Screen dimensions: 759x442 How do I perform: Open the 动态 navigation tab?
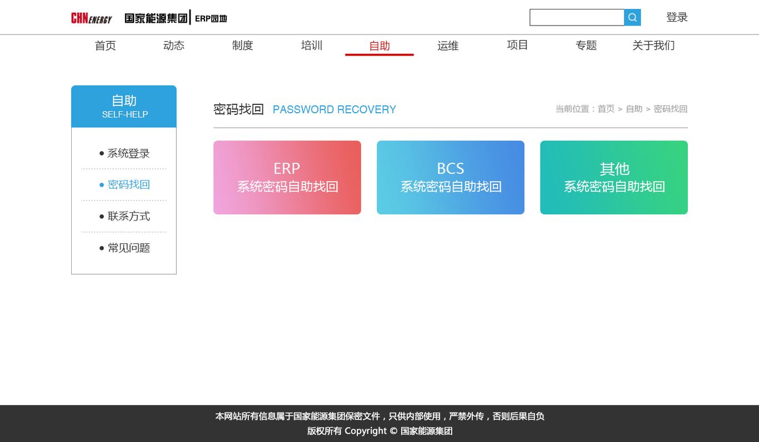[174, 46]
